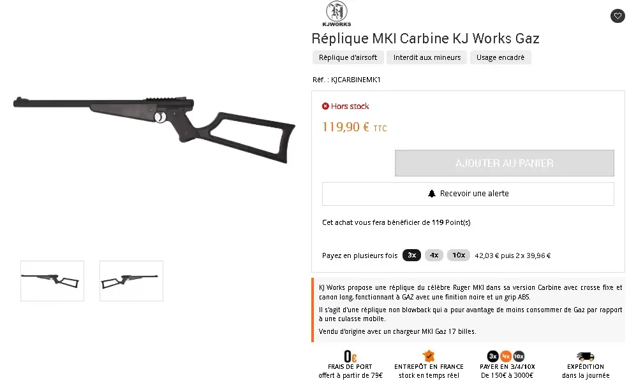Image resolution: width=636 pixels, height=388 pixels.
Task: Click the express delivery truck icon
Action: (x=585, y=357)
